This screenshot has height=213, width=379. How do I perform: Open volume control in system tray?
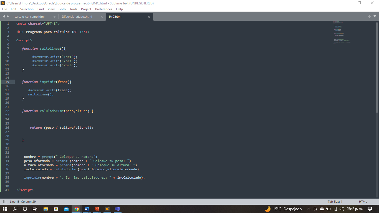pos(342,209)
